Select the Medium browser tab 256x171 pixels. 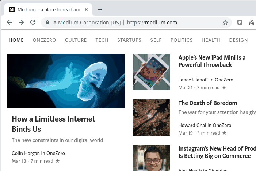(49, 9)
